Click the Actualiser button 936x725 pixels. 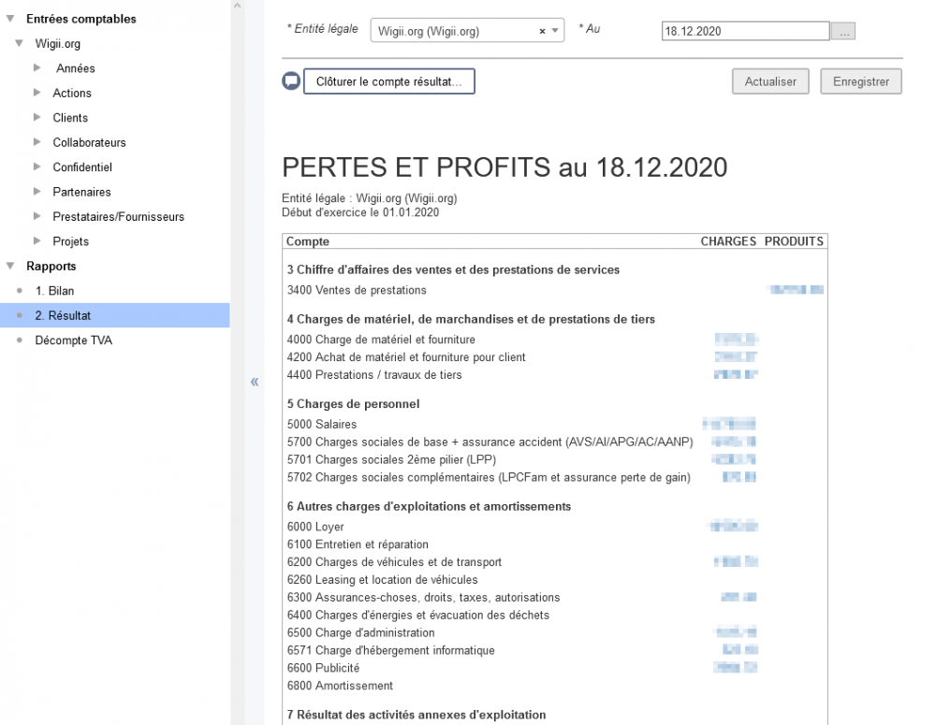pyautogui.click(x=770, y=81)
